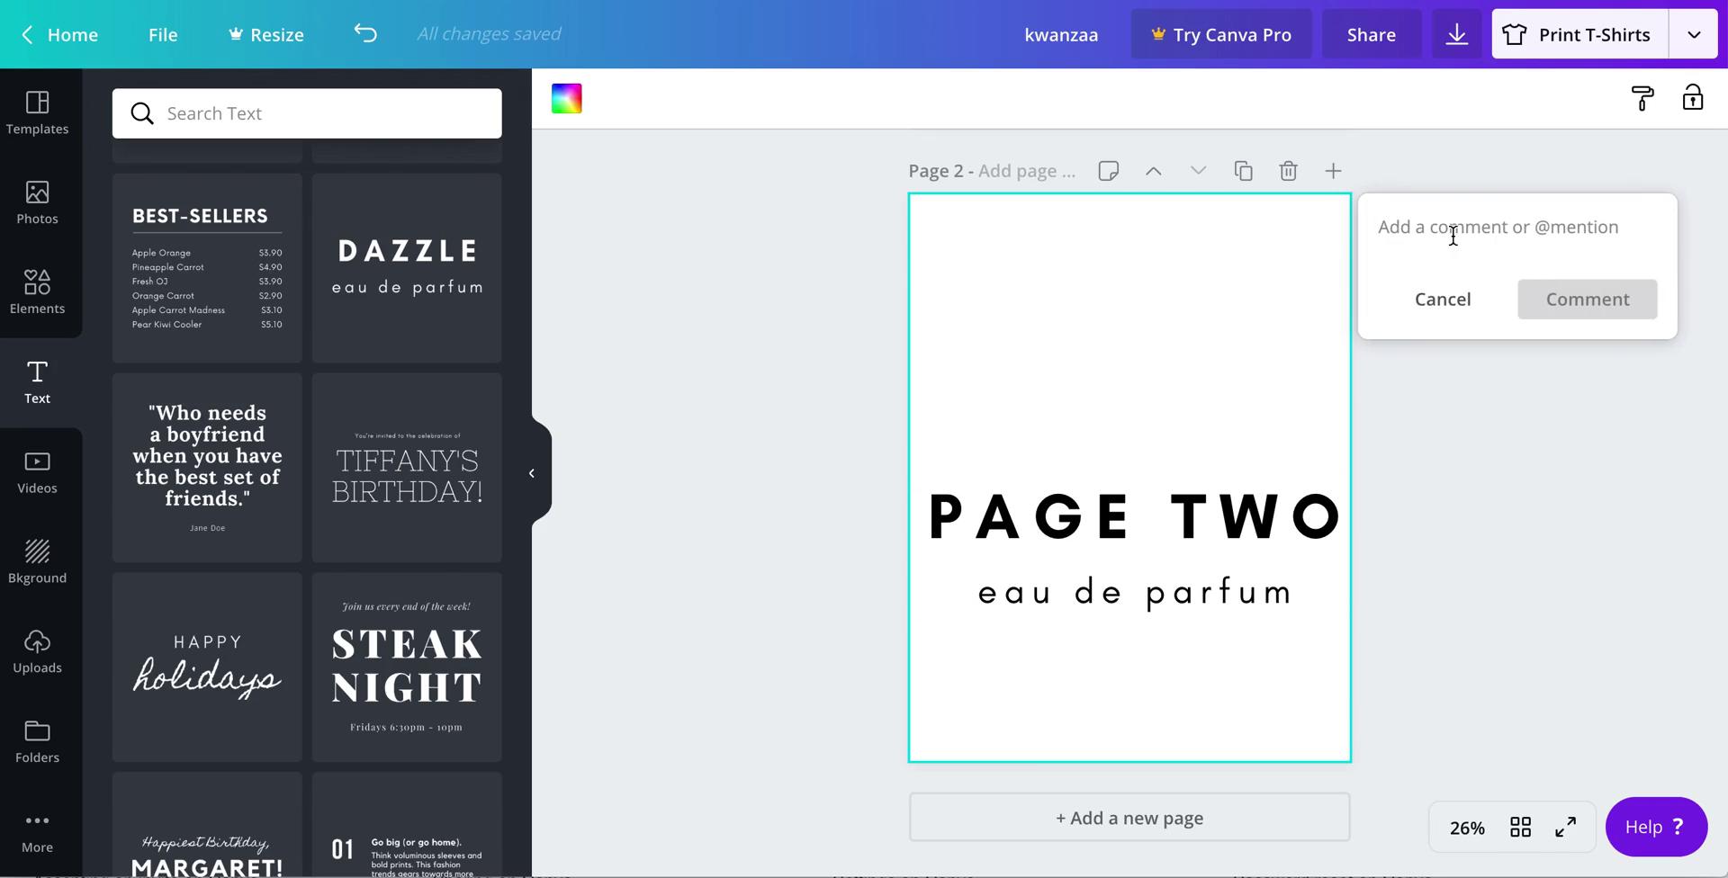The width and height of the screenshot is (1728, 878).
Task: Select the PAGE TWO heading on canvas
Action: coord(1136,517)
